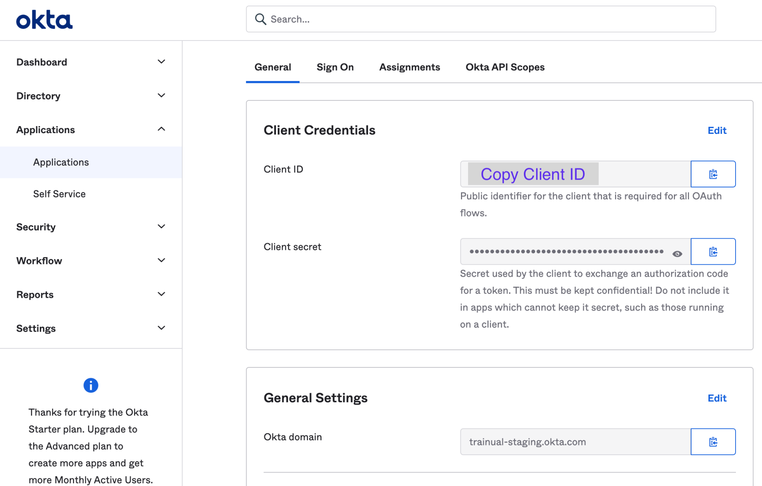762x486 pixels.
Task: Click the blue info icon in sidebar
Action: coord(91,385)
